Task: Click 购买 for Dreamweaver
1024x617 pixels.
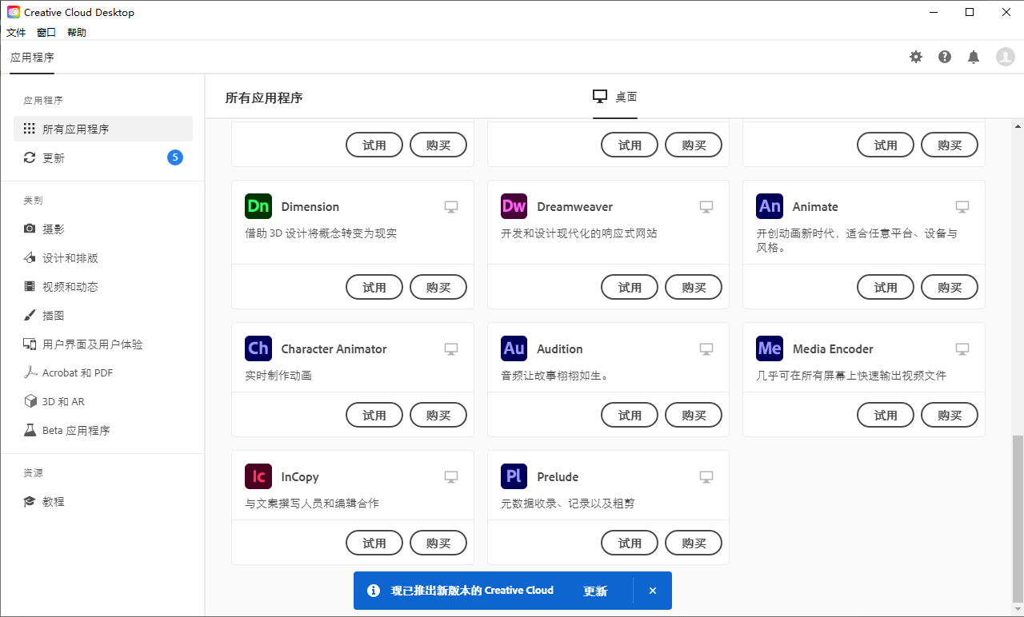Action: tap(694, 287)
